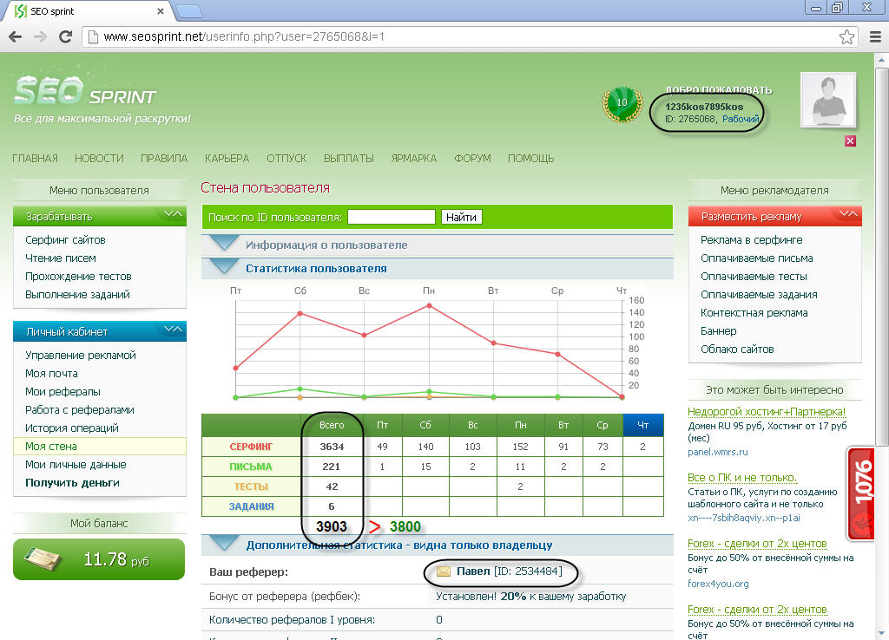The width and height of the screenshot is (889, 640).
Task: Open the Оплачиваемые задания link
Action: click(x=759, y=295)
